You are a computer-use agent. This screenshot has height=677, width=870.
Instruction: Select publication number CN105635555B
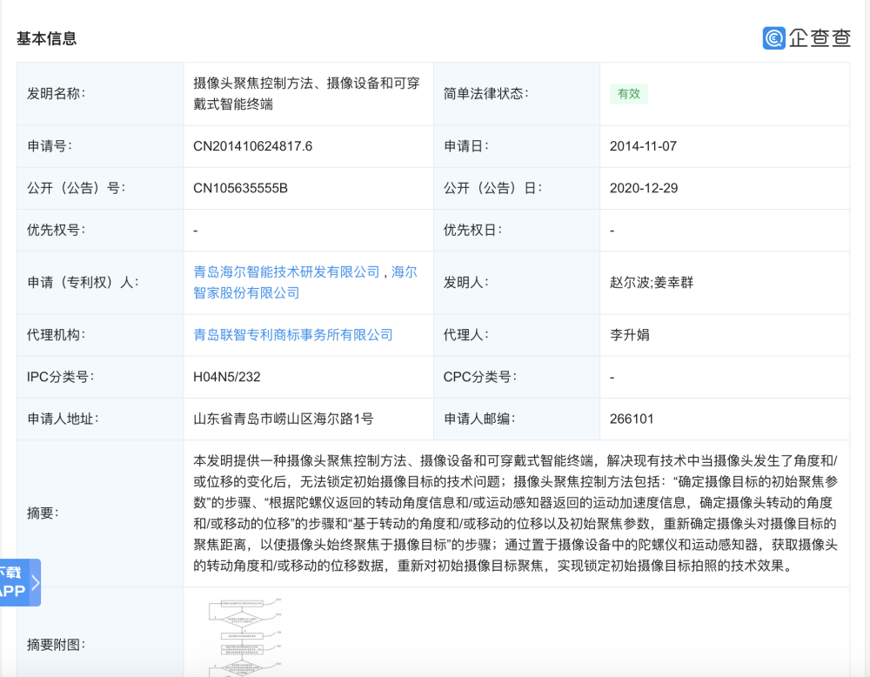click(240, 188)
